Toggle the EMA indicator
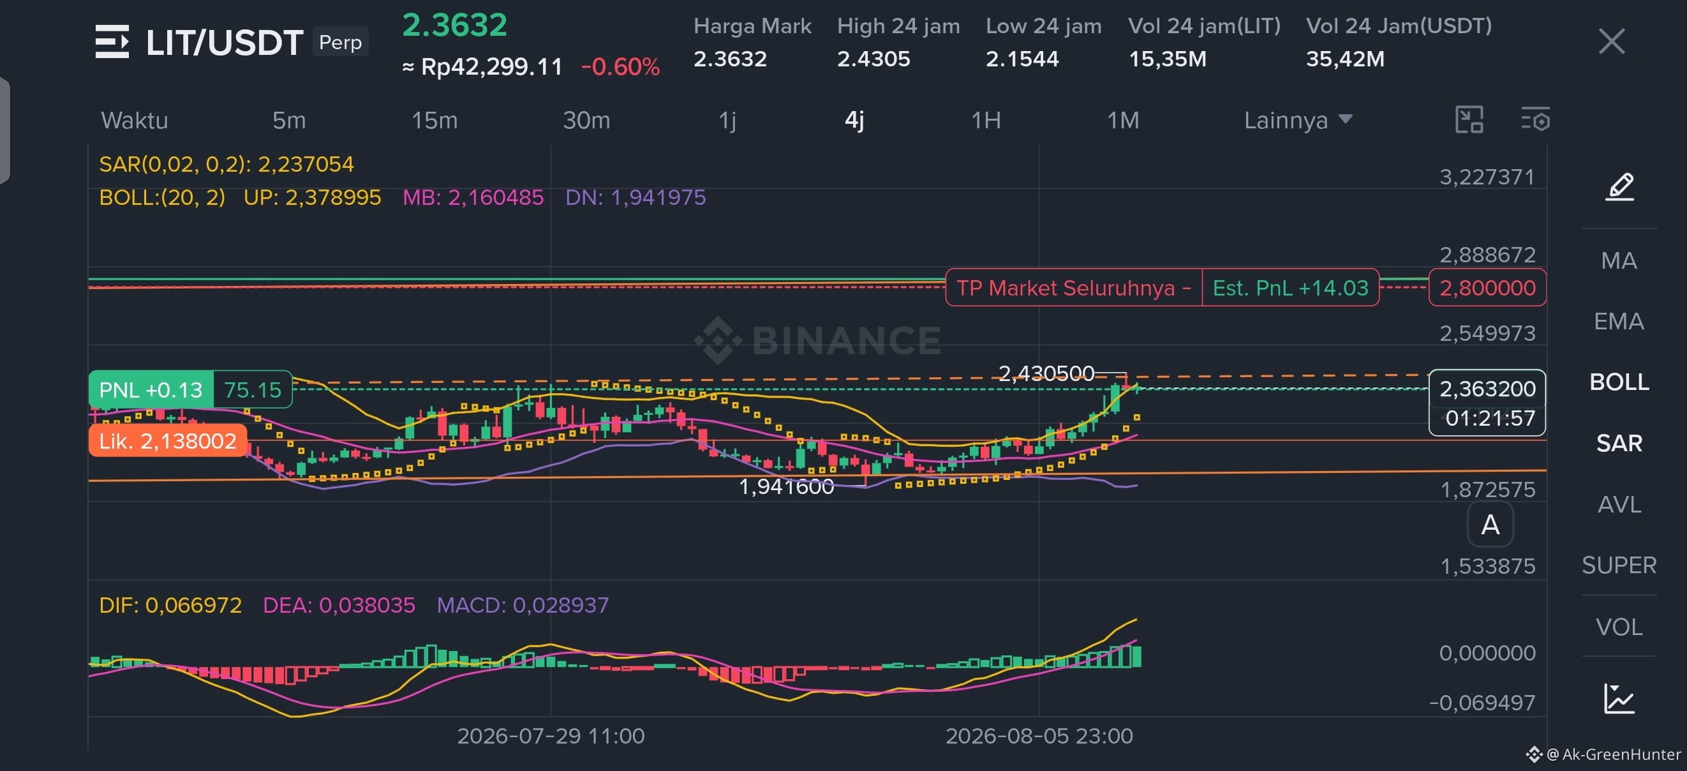 click(x=1619, y=321)
